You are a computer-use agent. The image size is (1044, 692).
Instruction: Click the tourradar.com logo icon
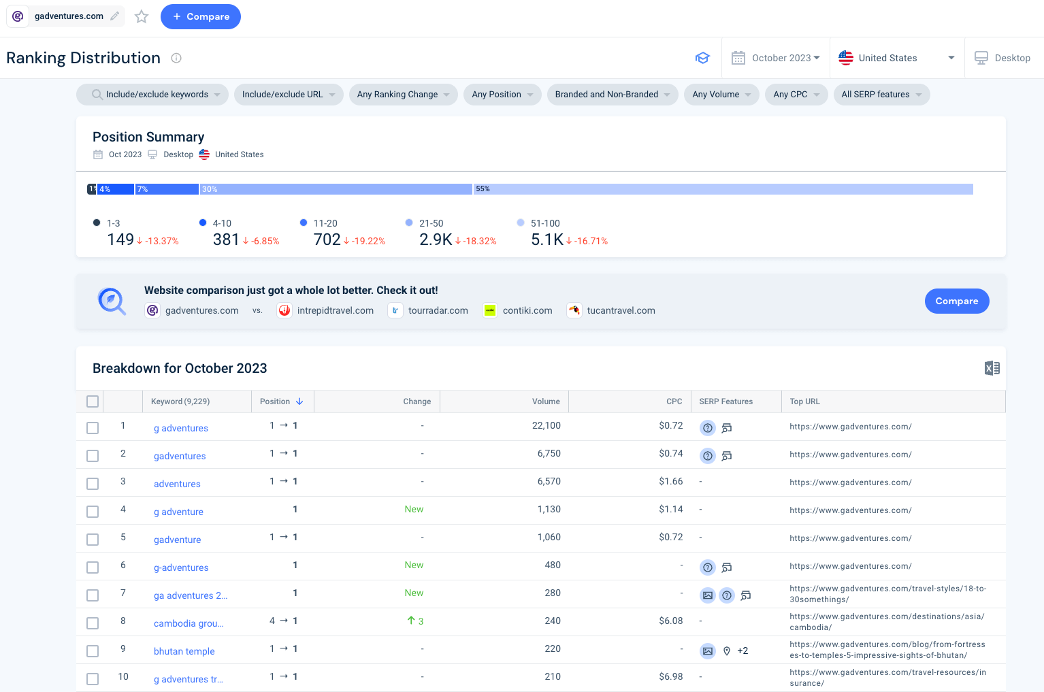(395, 310)
